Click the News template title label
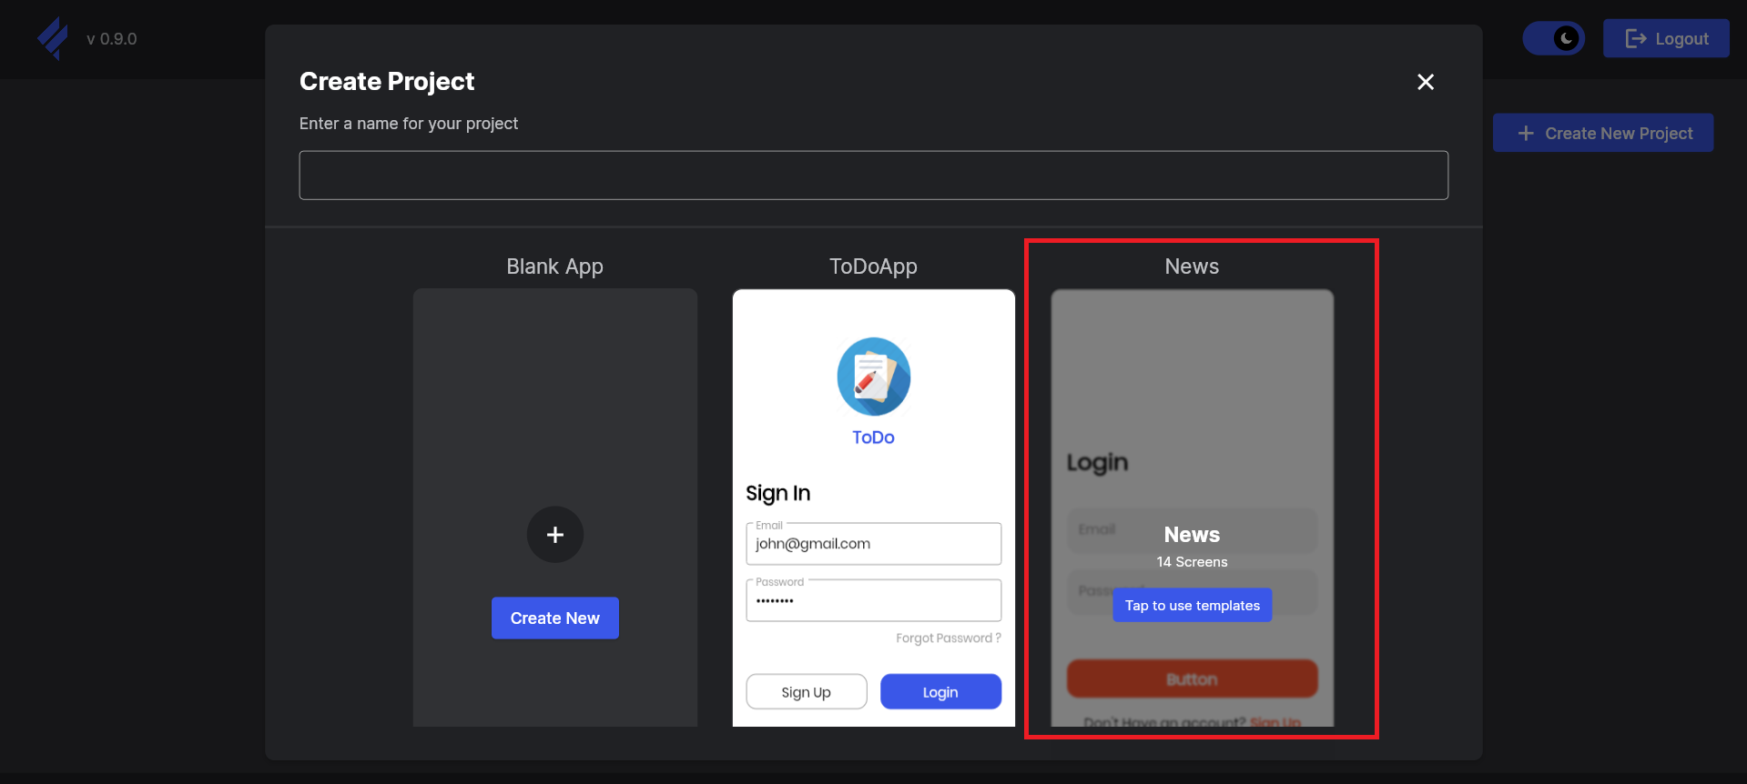The image size is (1747, 784). 1192,266
